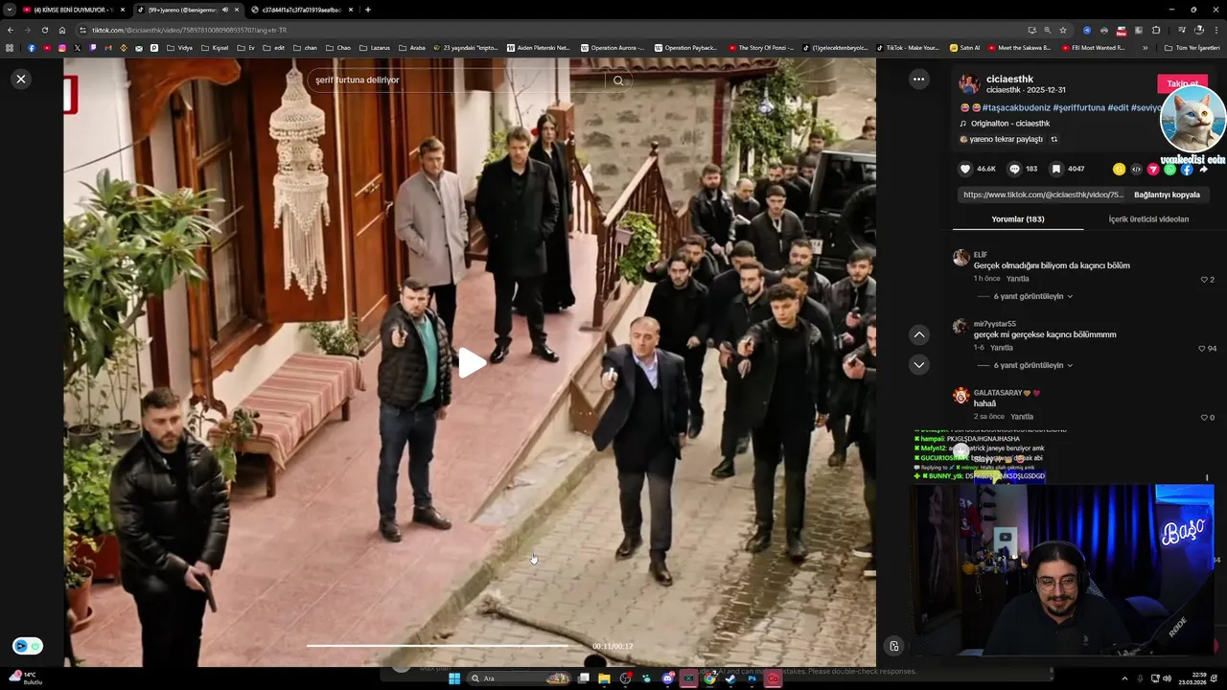Open ciciaesthk profile avatar
This screenshot has height=690, width=1227.
pyautogui.click(x=969, y=83)
